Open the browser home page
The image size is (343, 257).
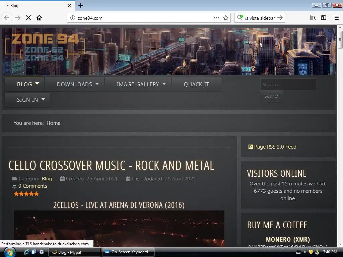39,18
